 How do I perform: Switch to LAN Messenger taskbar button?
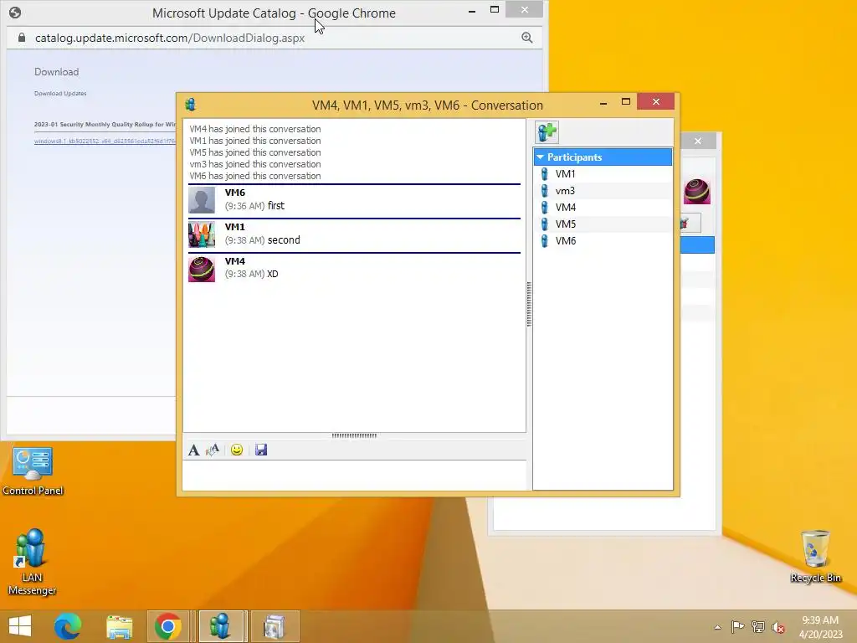click(x=220, y=626)
